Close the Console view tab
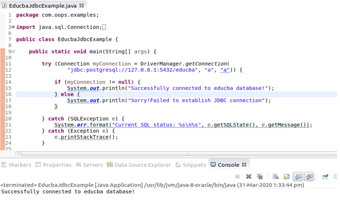Screen dimensions: 340x200 (244, 165)
